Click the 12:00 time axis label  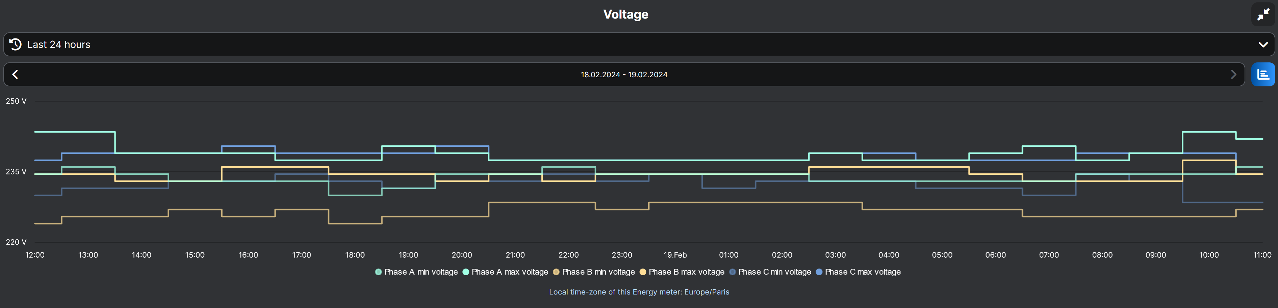coord(35,255)
